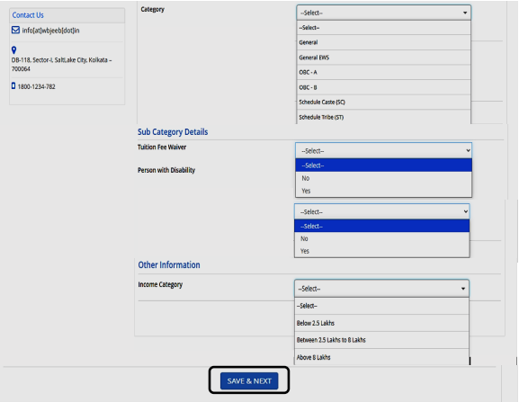Choose Schedule Caste (SC) option
Screen dimensions: 519x402
click(383, 103)
